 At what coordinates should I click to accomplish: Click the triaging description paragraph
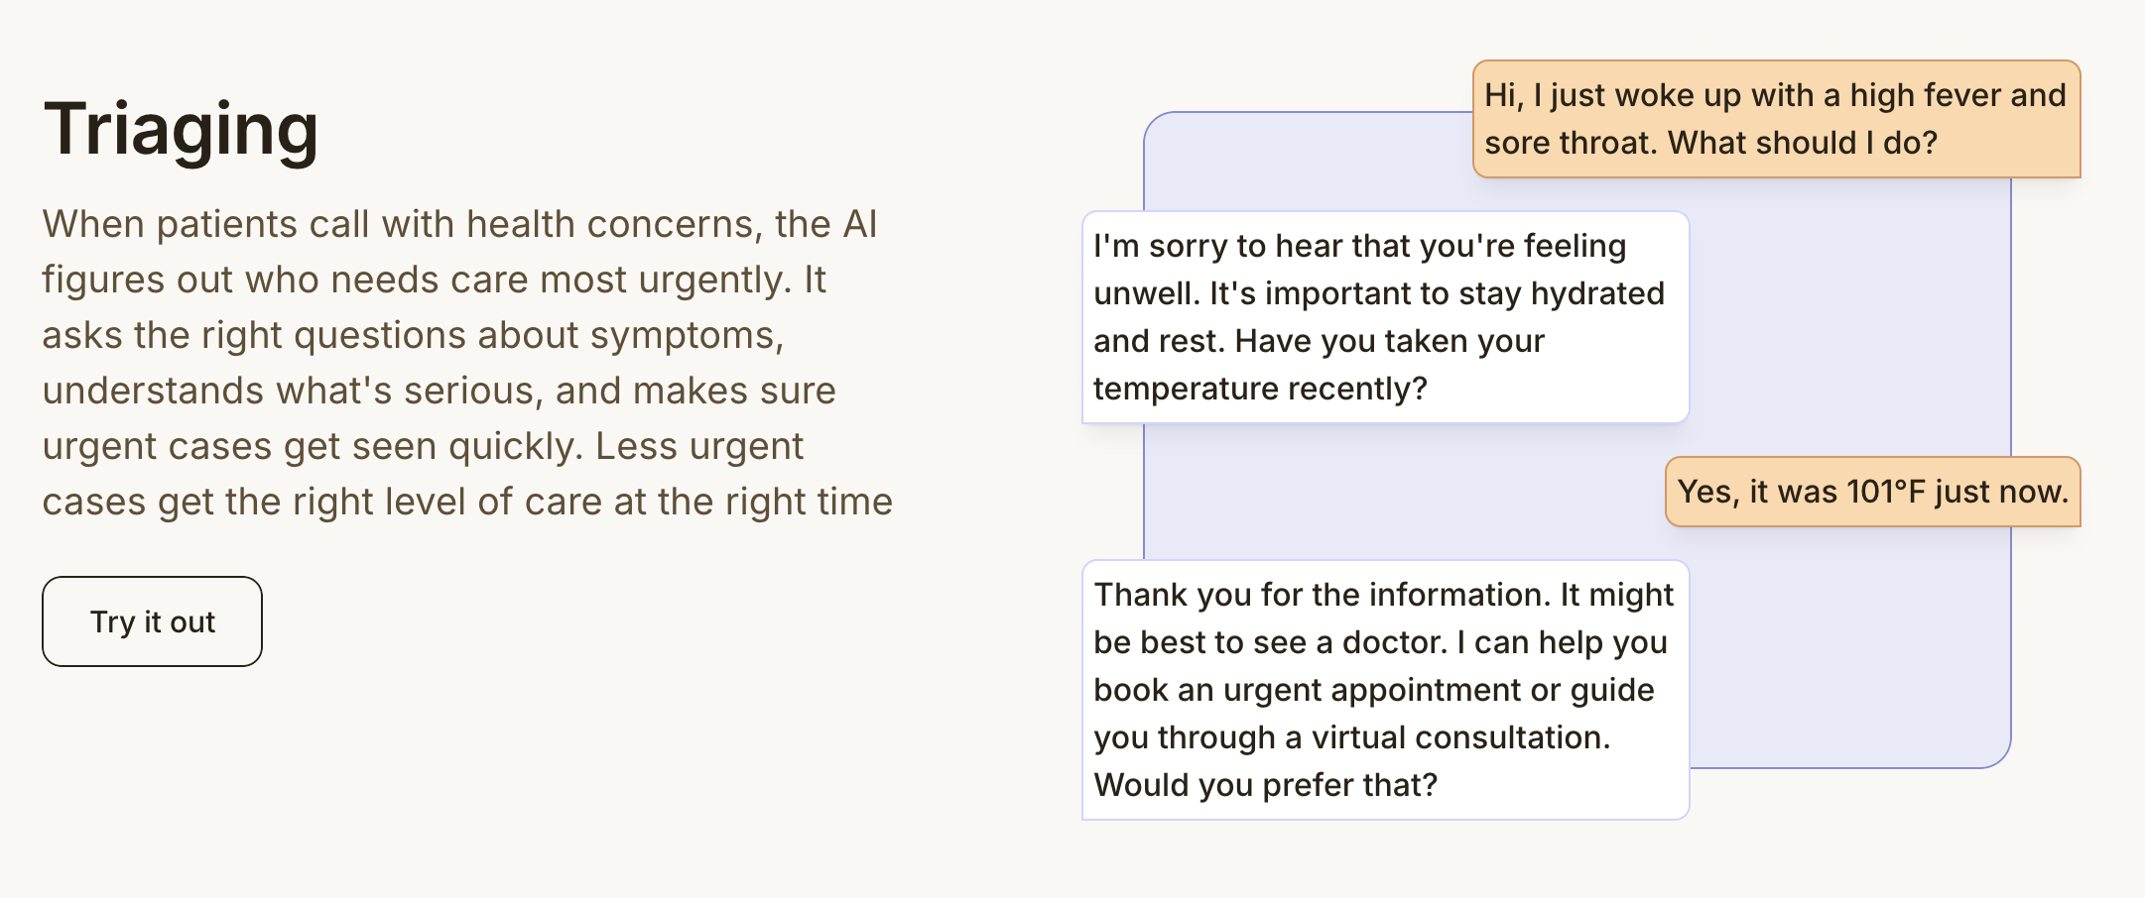[x=466, y=363]
